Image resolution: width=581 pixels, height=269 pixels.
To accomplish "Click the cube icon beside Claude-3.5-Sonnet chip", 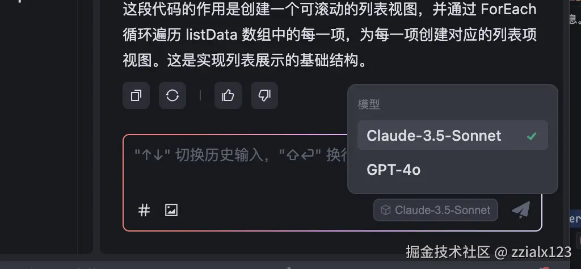I will click(386, 210).
